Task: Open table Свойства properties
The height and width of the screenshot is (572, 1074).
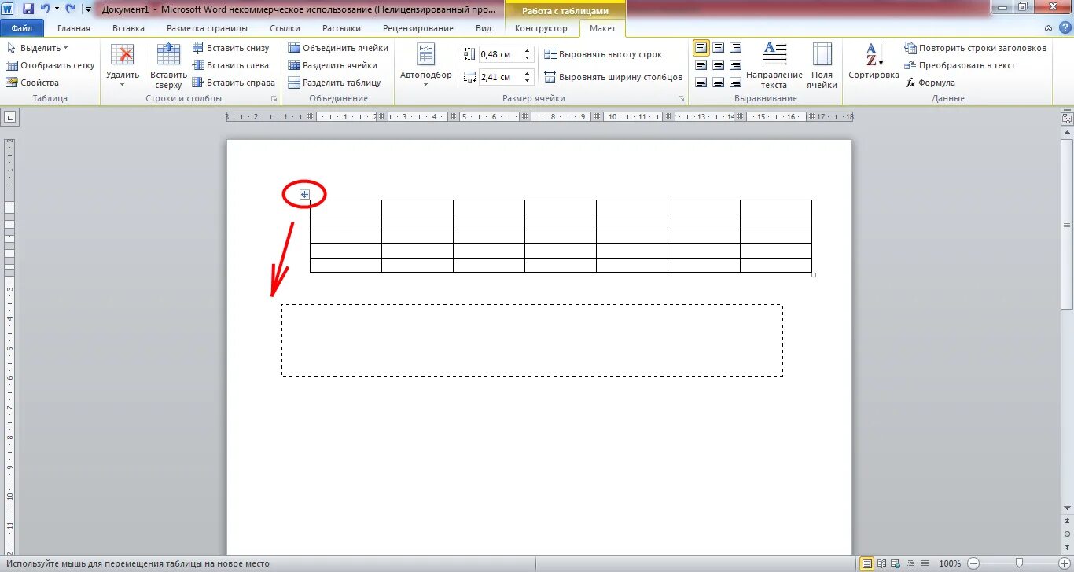Action: pos(32,82)
